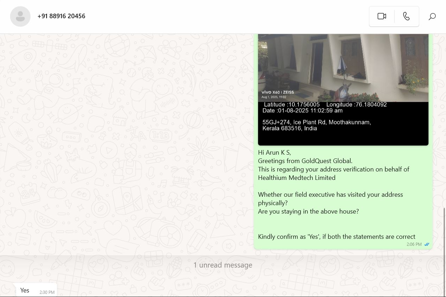
Task: Select the 'Hi Arun K S,' greeting line
Action: 275,153
